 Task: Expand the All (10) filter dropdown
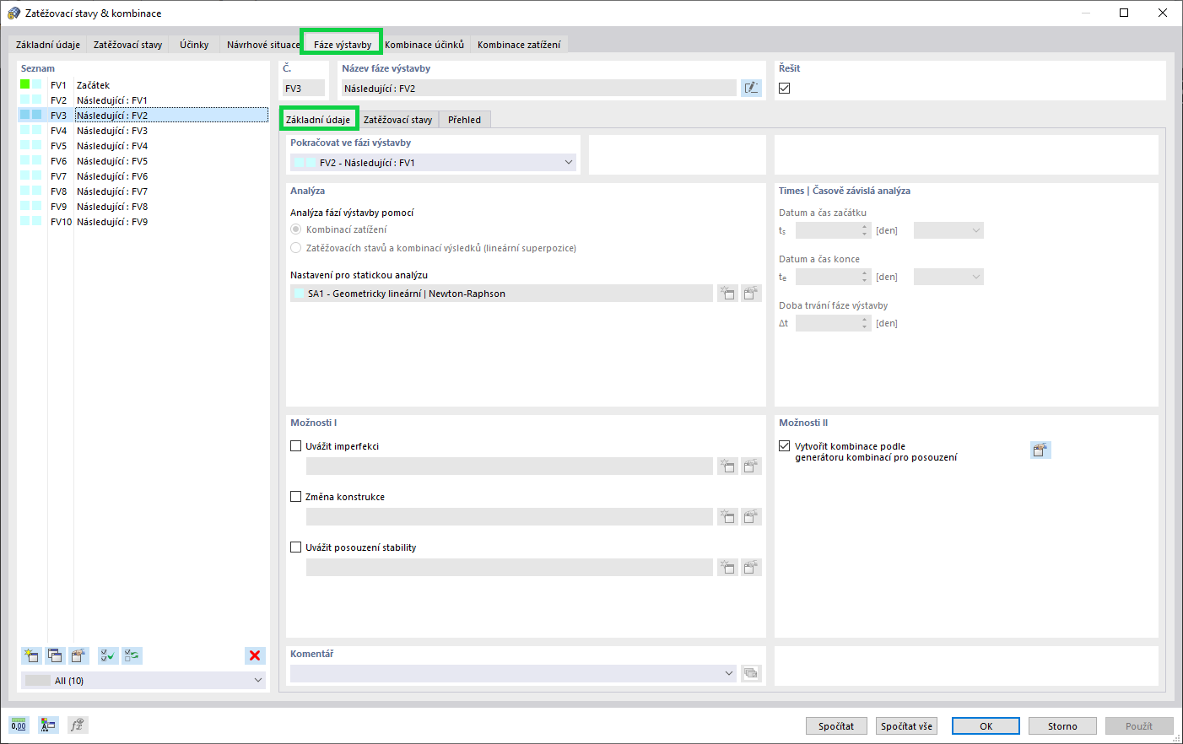(x=143, y=681)
